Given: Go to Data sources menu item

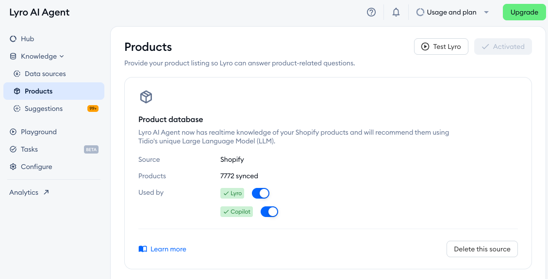Looking at the screenshot, I should point(45,74).
